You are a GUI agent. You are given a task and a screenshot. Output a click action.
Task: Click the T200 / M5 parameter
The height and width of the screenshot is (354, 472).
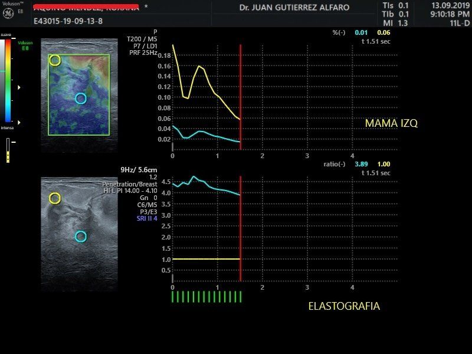point(142,39)
